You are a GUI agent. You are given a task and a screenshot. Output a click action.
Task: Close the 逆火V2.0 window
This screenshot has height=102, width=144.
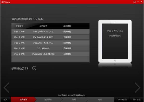tap(141, 2)
